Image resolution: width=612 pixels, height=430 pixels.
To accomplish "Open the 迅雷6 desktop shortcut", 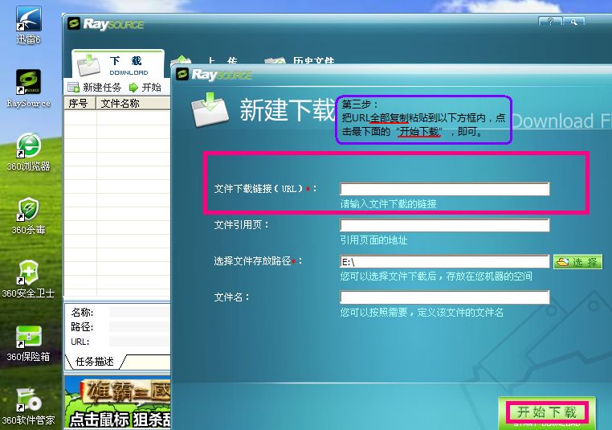I will pyautogui.click(x=28, y=25).
